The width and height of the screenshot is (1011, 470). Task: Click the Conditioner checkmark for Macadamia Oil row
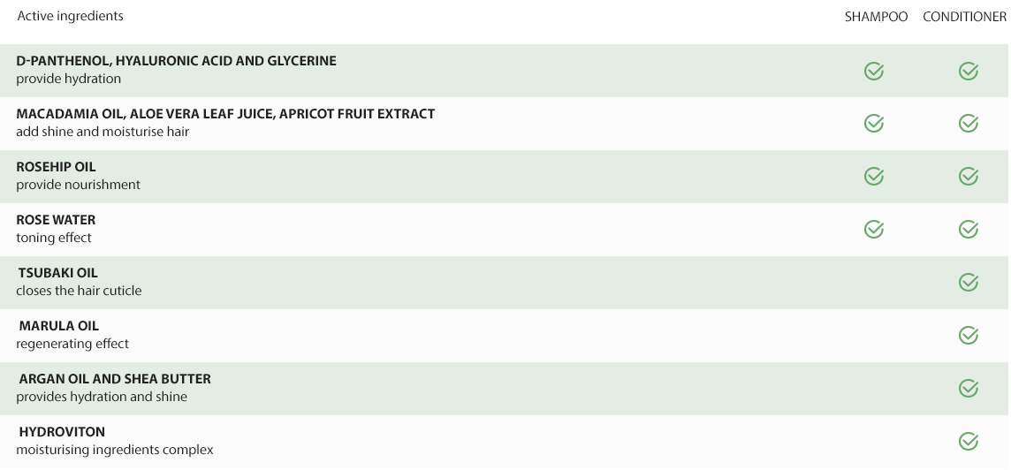969,123
